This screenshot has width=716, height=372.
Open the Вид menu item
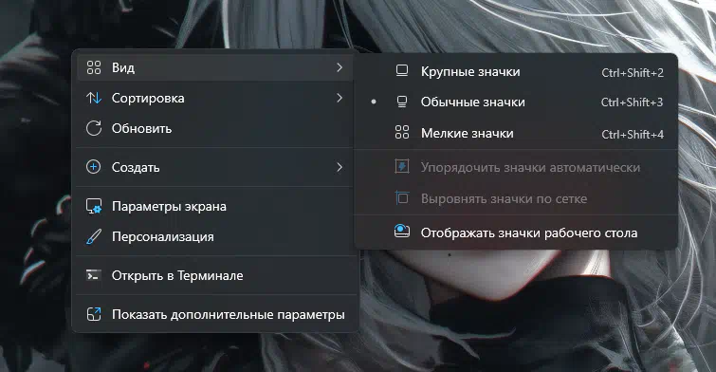point(214,67)
